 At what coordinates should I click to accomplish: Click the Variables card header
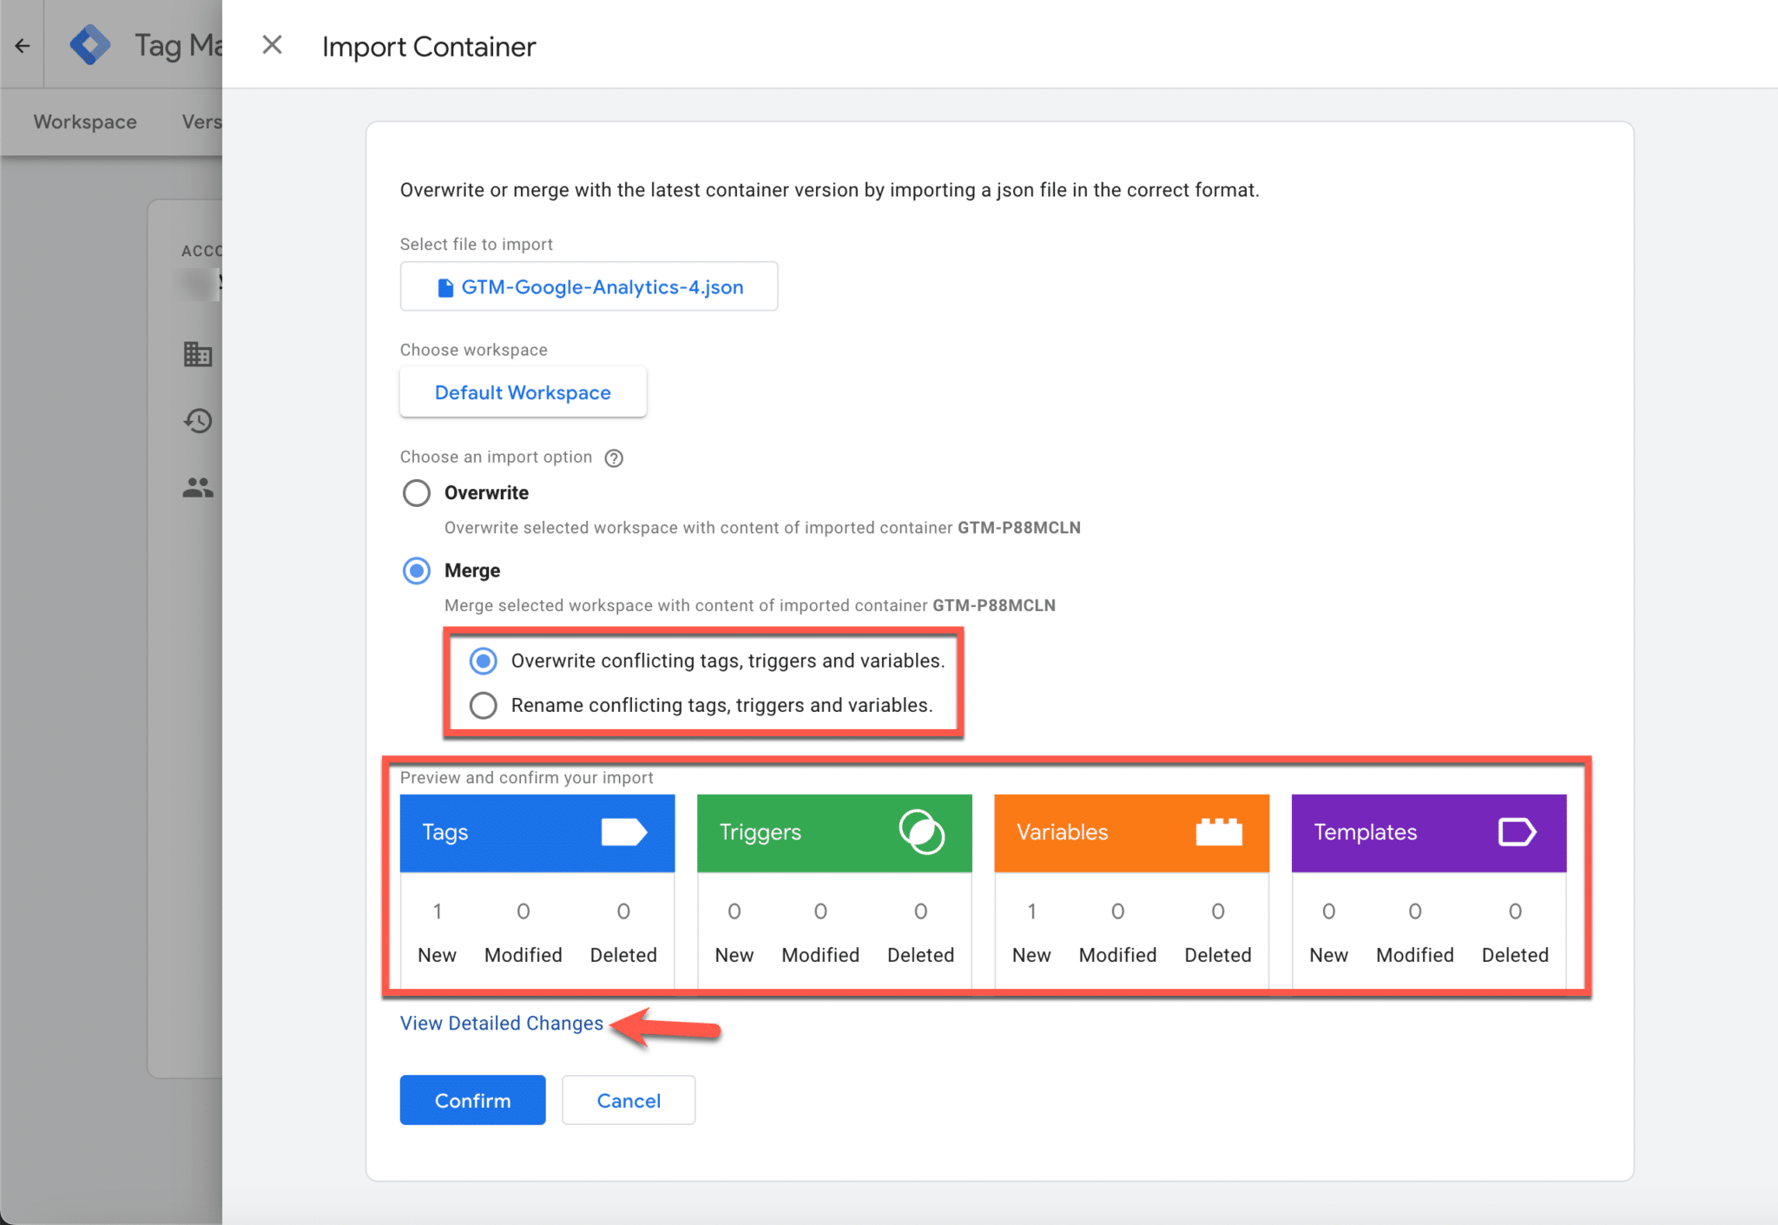[x=1131, y=833]
